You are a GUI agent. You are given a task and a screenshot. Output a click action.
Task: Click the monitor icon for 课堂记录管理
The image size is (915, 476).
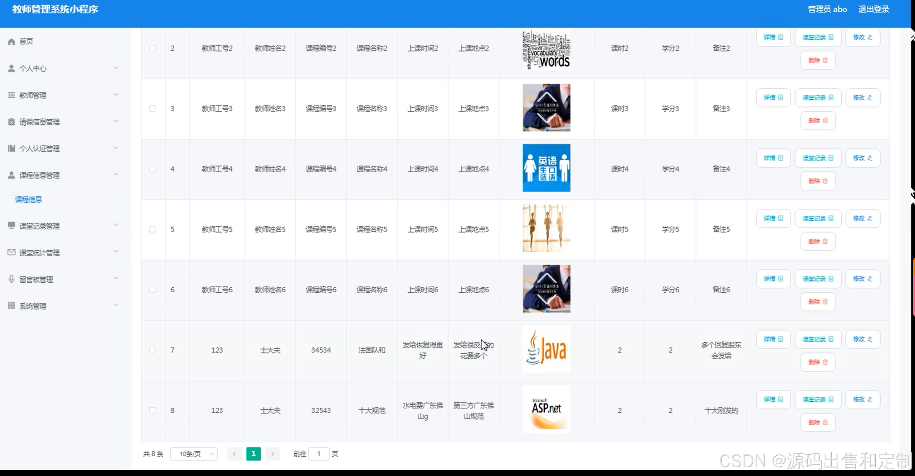click(x=11, y=225)
